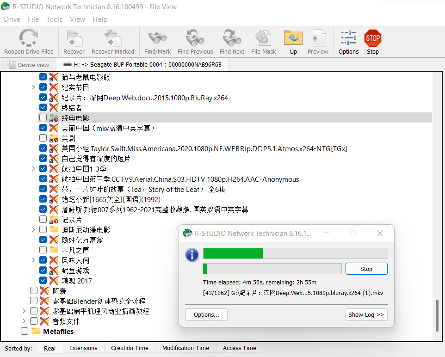
Task: Click the Recover Marked toolbar icon
Action: click(x=113, y=38)
